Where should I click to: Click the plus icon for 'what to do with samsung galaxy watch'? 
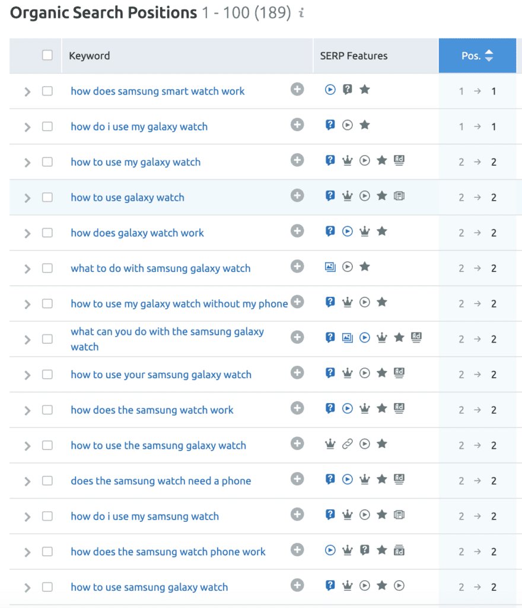coord(297,267)
